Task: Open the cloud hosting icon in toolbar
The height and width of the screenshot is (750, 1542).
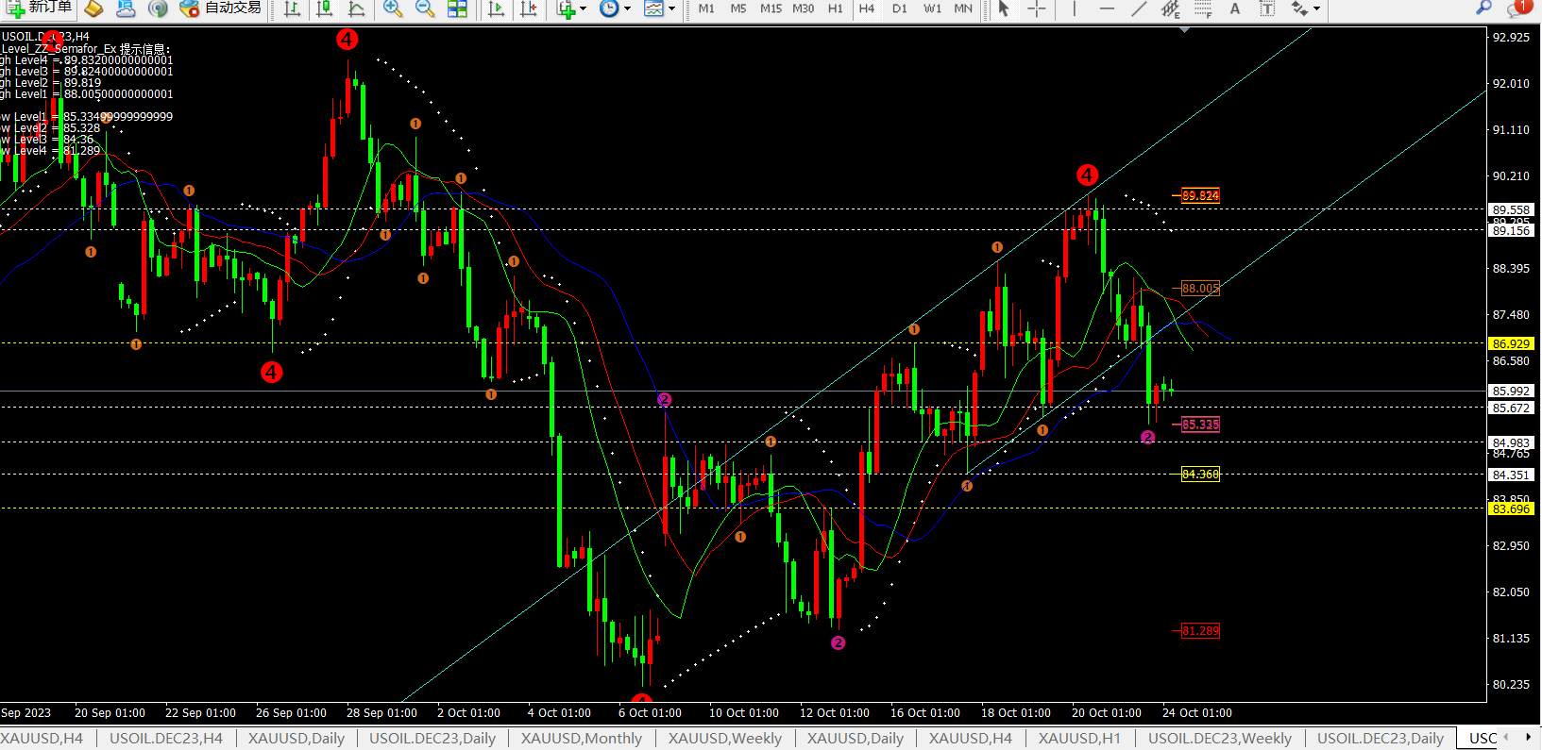Action: click(x=126, y=8)
